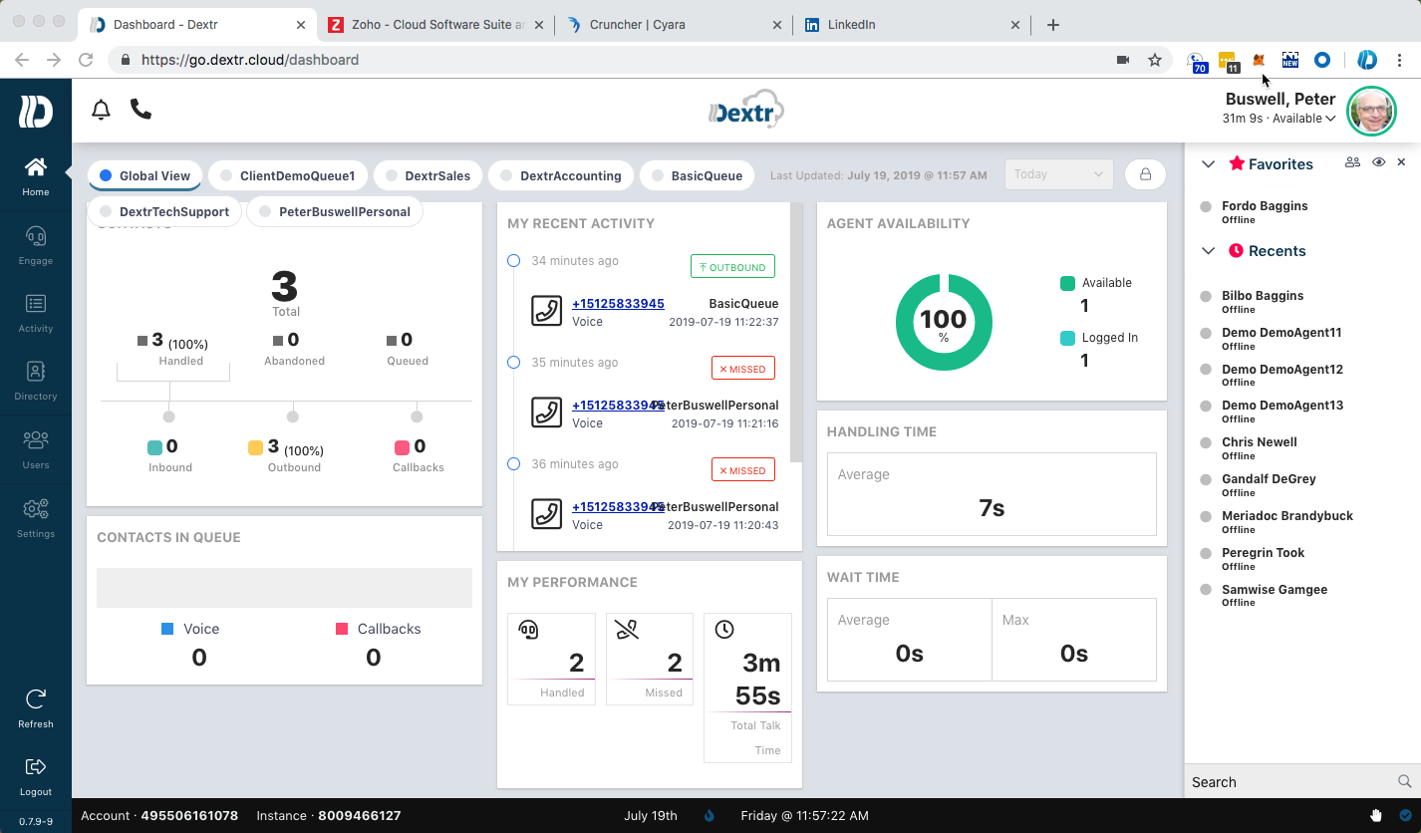The image size is (1421, 833).
Task: Click the agent availability donut chart
Action: pyautogui.click(x=943, y=323)
